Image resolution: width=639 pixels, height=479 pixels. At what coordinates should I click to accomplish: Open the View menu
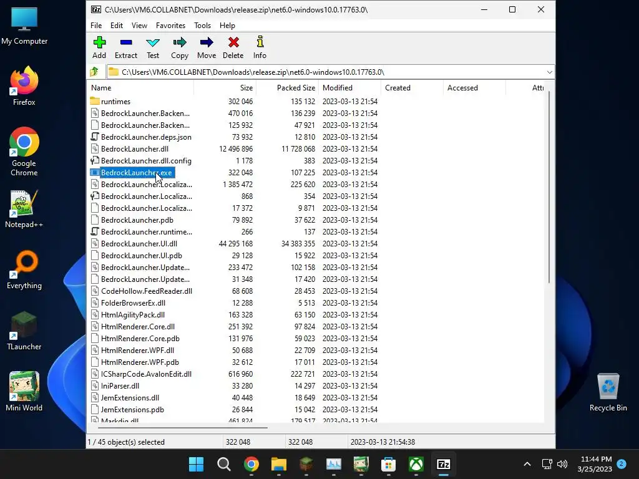[x=139, y=25]
